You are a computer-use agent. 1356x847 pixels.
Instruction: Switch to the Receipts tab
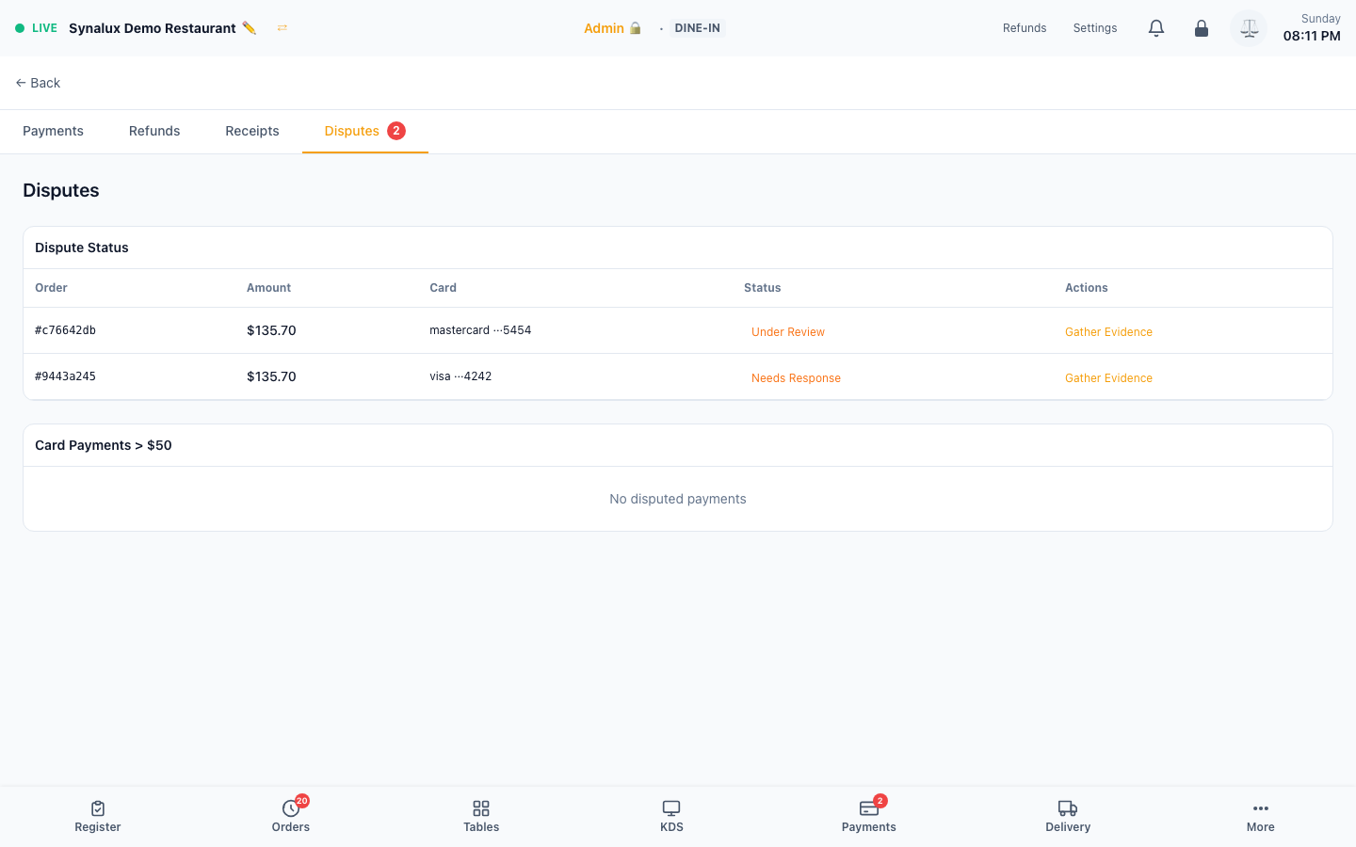[x=252, y=131]
